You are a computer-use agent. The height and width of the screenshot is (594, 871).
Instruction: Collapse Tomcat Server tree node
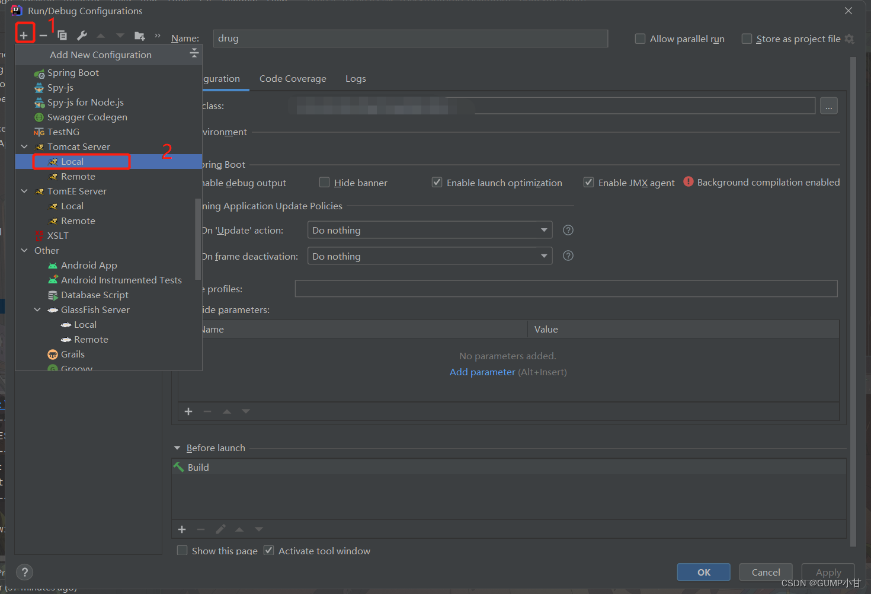pyautogui.click(x=24, y=146)
